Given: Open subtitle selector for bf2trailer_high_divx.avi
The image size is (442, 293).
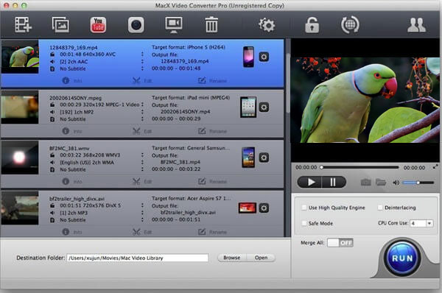Looking at the screenshot, I should pos(142,219).
